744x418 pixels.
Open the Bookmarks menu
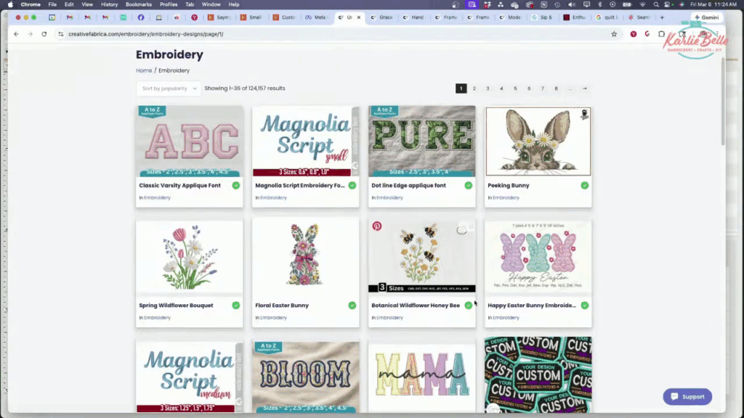click(139, 4)
